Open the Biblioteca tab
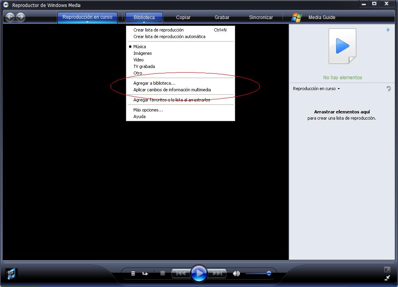398x287 pixels. (144, 17)
